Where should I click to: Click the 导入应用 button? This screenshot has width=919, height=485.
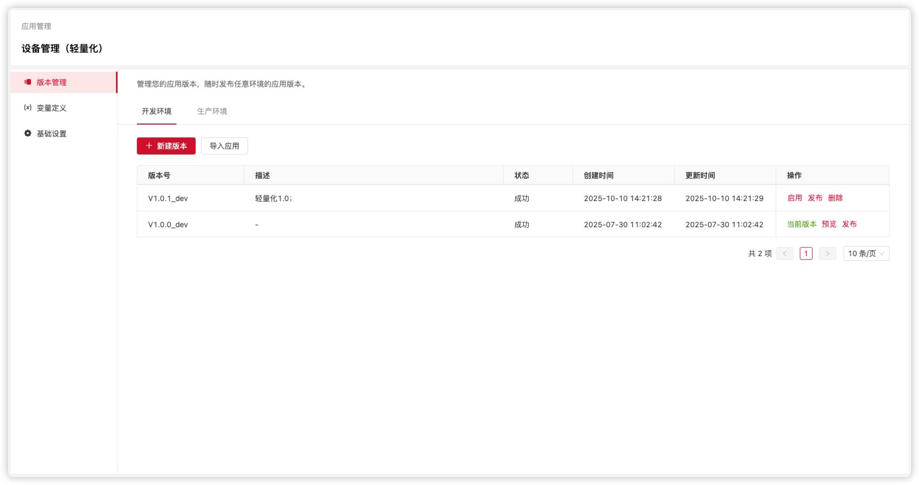pyautogui.click(x=225, y=146)
